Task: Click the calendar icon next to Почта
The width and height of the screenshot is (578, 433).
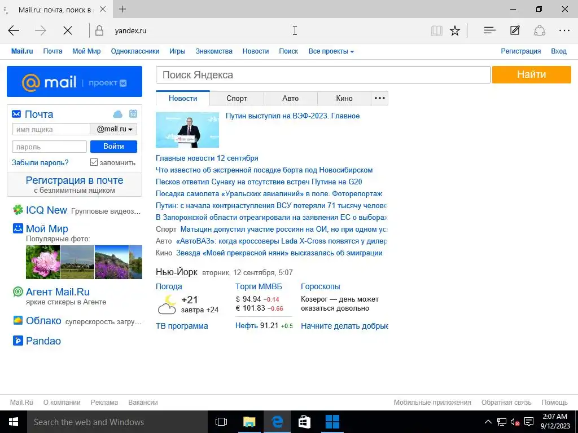Action: point(133,114)
